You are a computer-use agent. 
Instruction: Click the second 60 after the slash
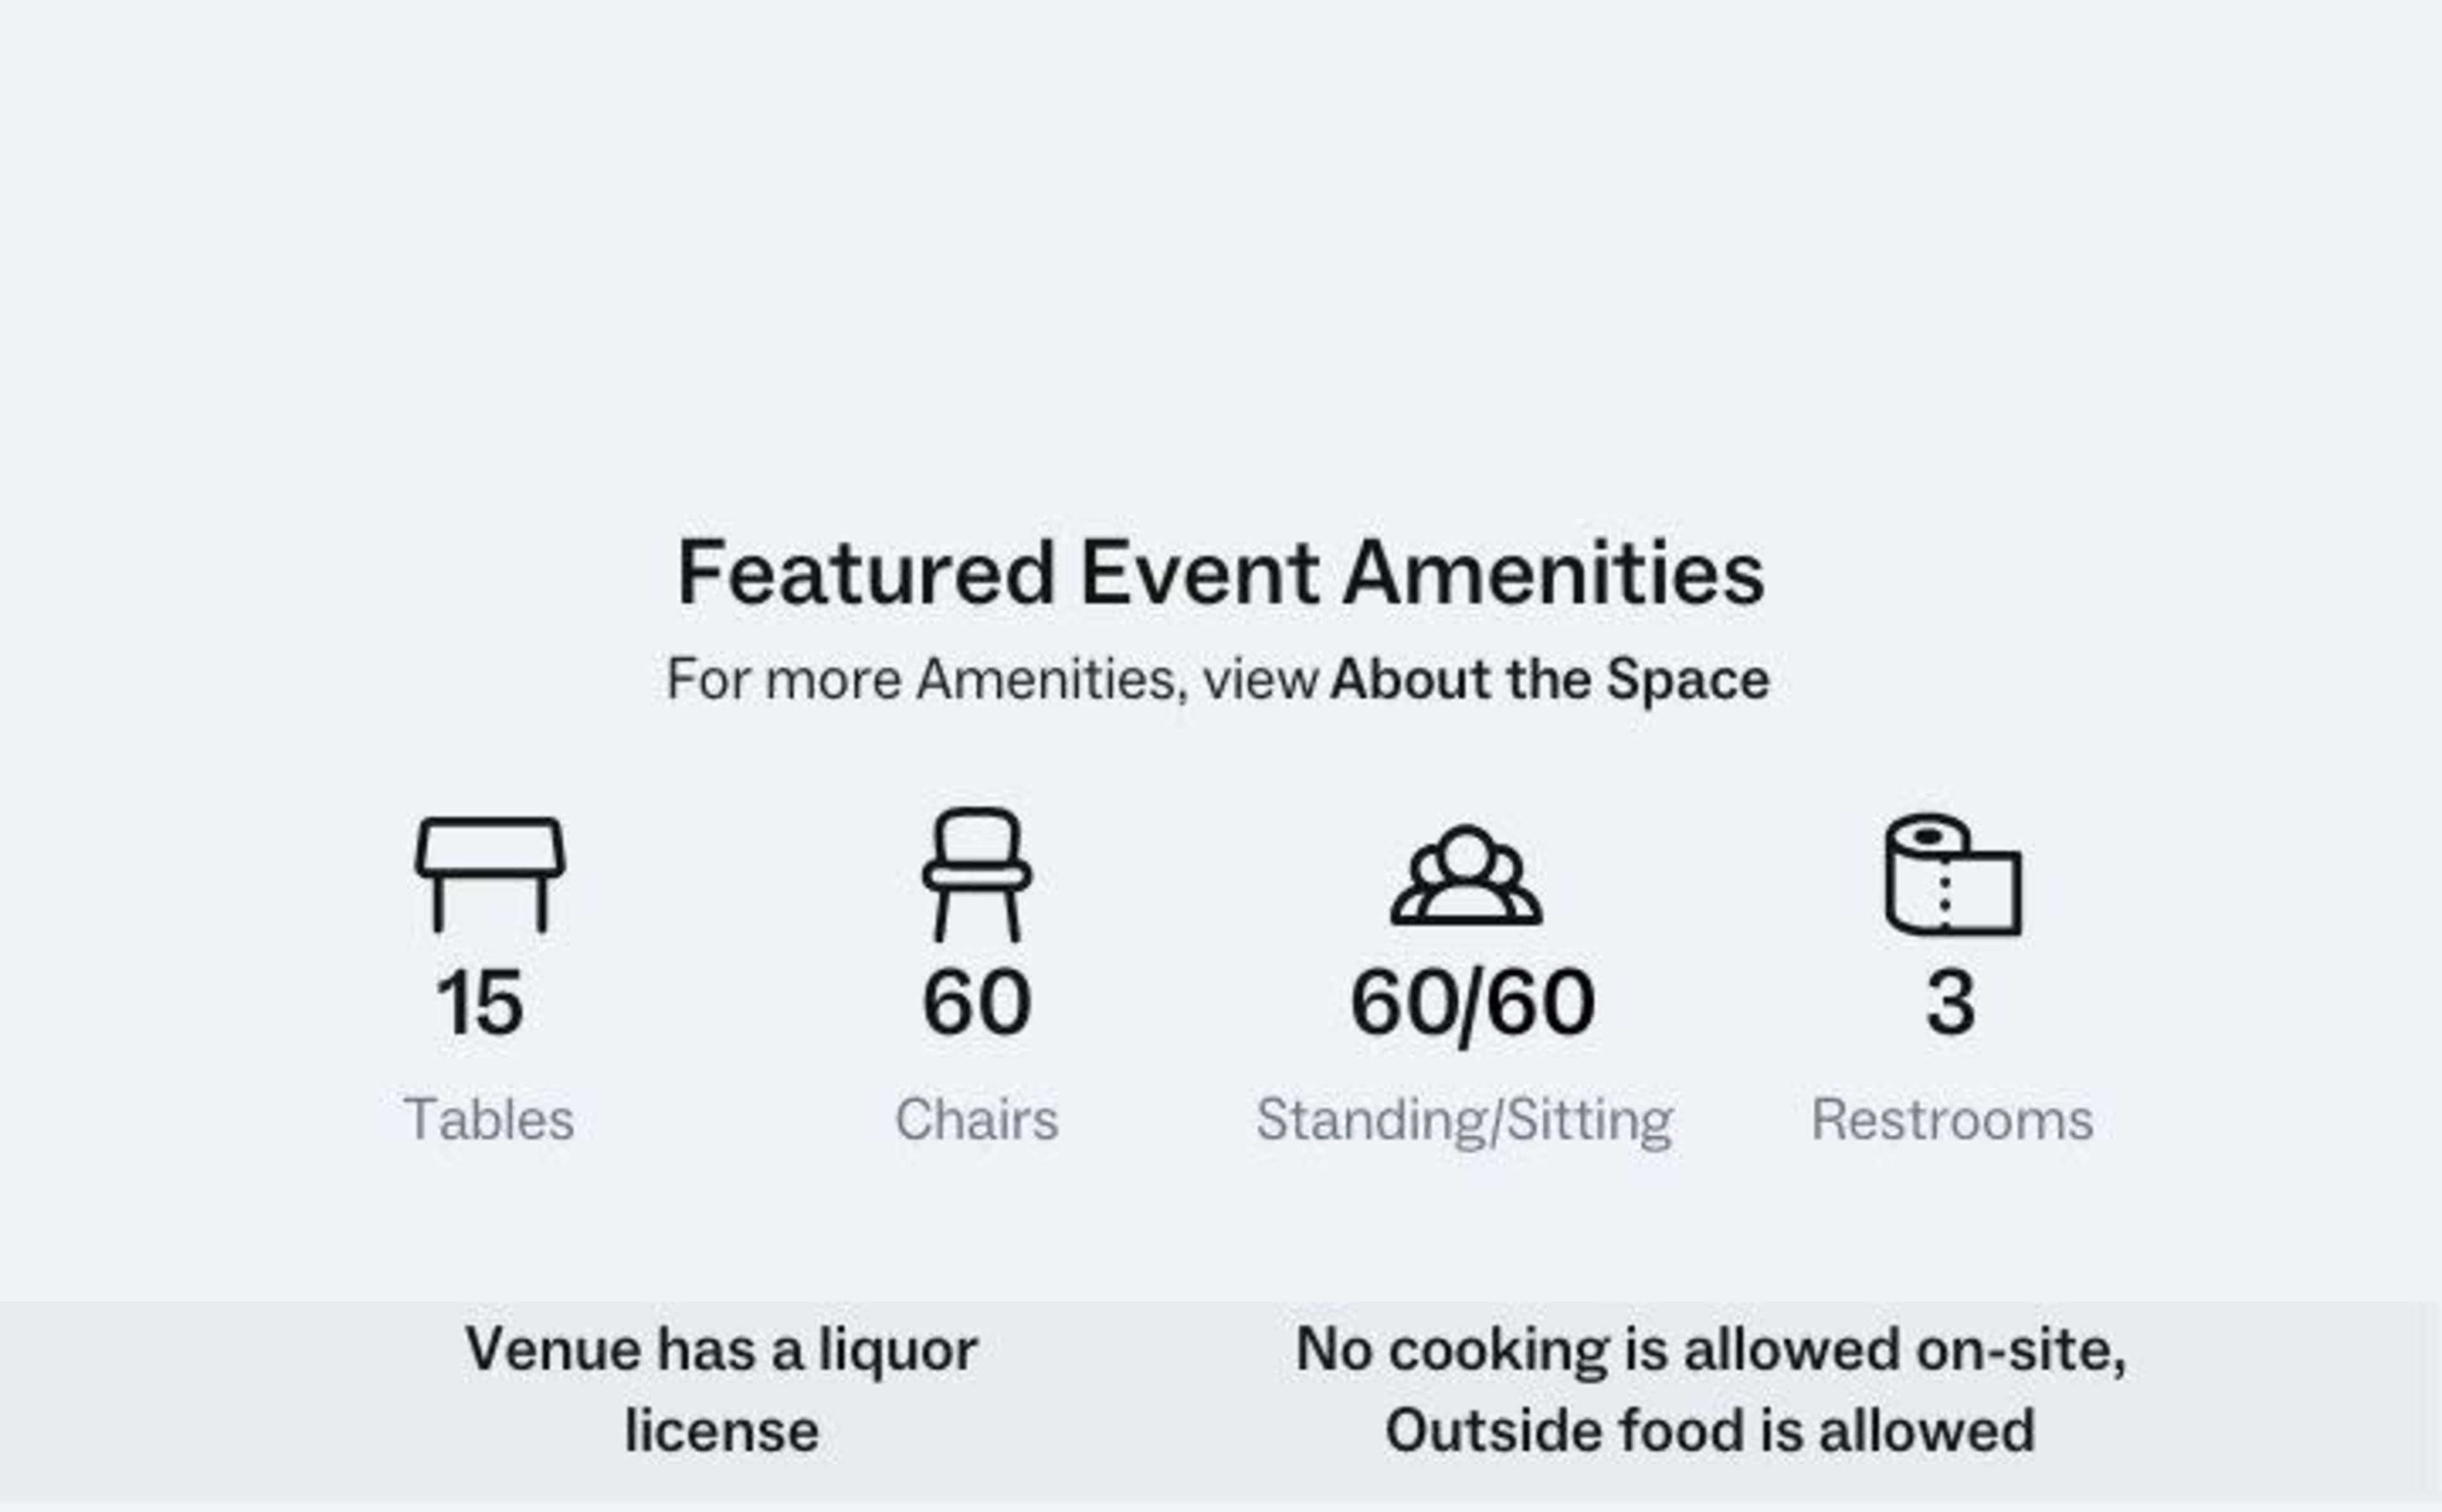point(1541,1003)
